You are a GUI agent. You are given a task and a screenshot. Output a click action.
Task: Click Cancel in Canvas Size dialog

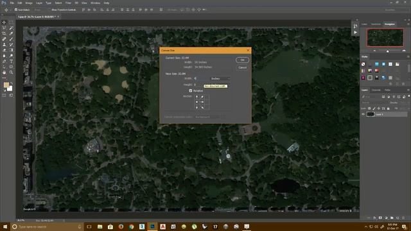point(242,67)
